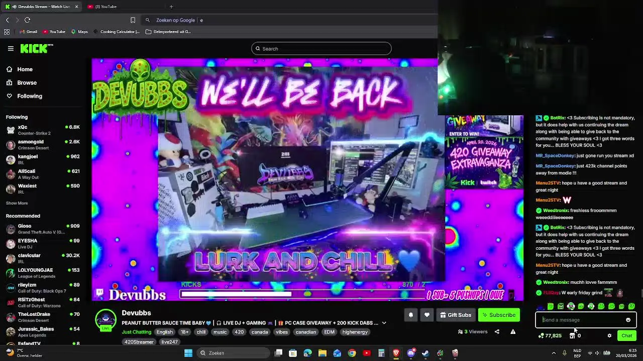Open the Maps bookmark
643x361 pixels.
point(79,32)
